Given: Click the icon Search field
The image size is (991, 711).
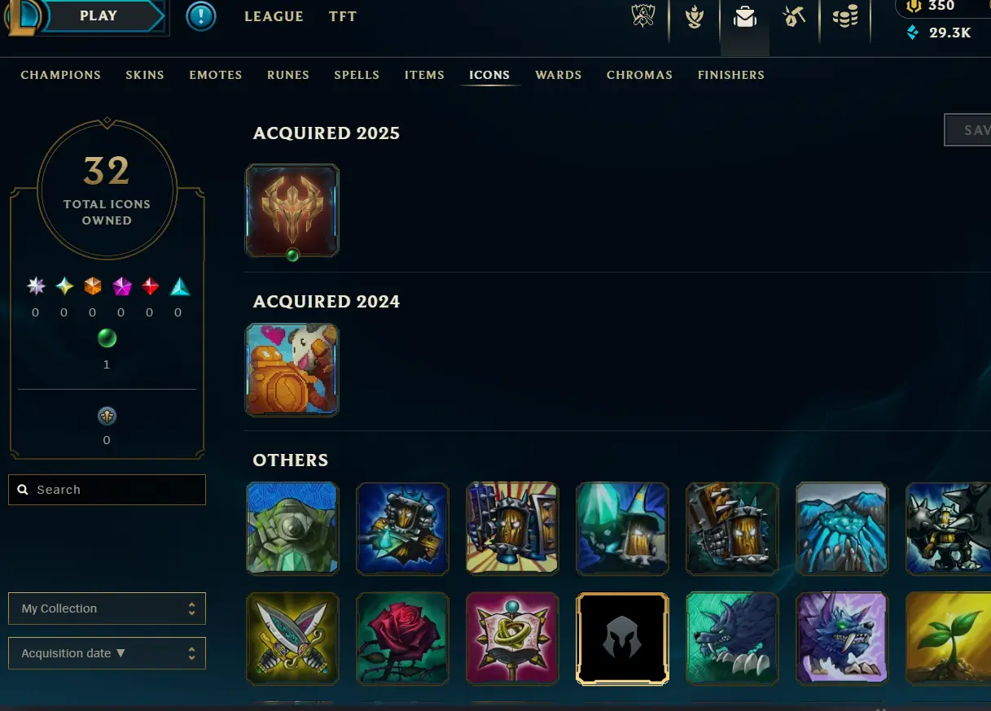Looking at the screenshot, I should [x=107, y=490].
